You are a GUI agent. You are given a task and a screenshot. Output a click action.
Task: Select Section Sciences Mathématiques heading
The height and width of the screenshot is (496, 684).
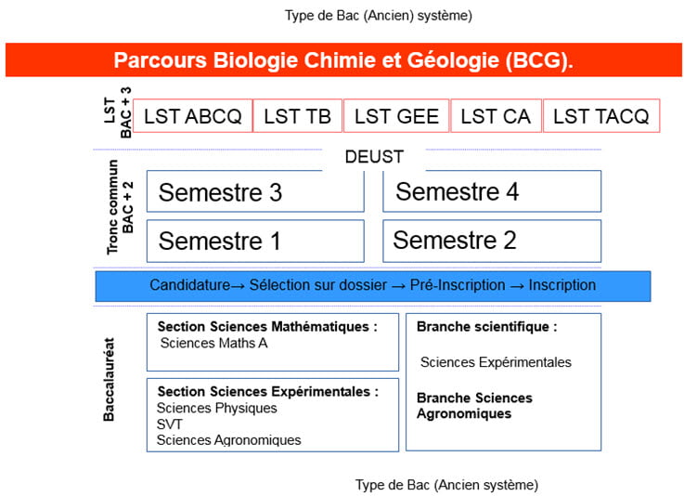point(267,327)
